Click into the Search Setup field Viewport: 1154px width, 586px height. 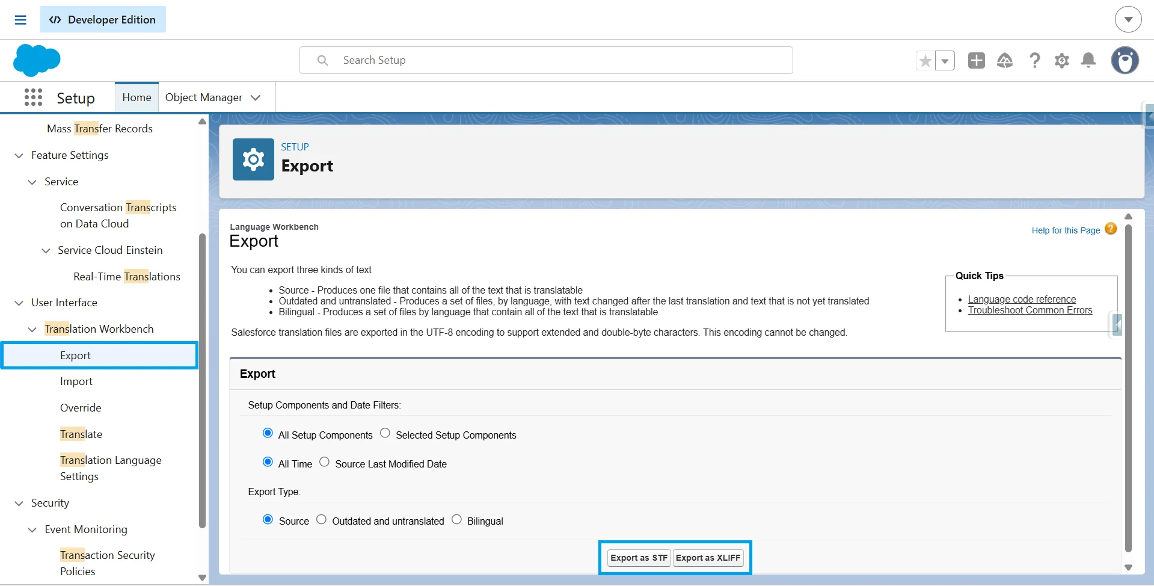click(546, 60)
